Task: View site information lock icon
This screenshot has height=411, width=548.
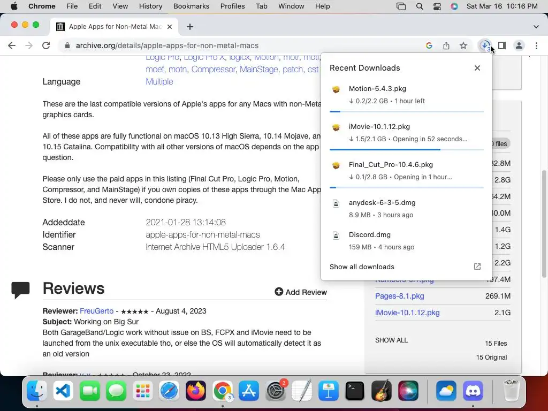Action: tap(67, 45)
